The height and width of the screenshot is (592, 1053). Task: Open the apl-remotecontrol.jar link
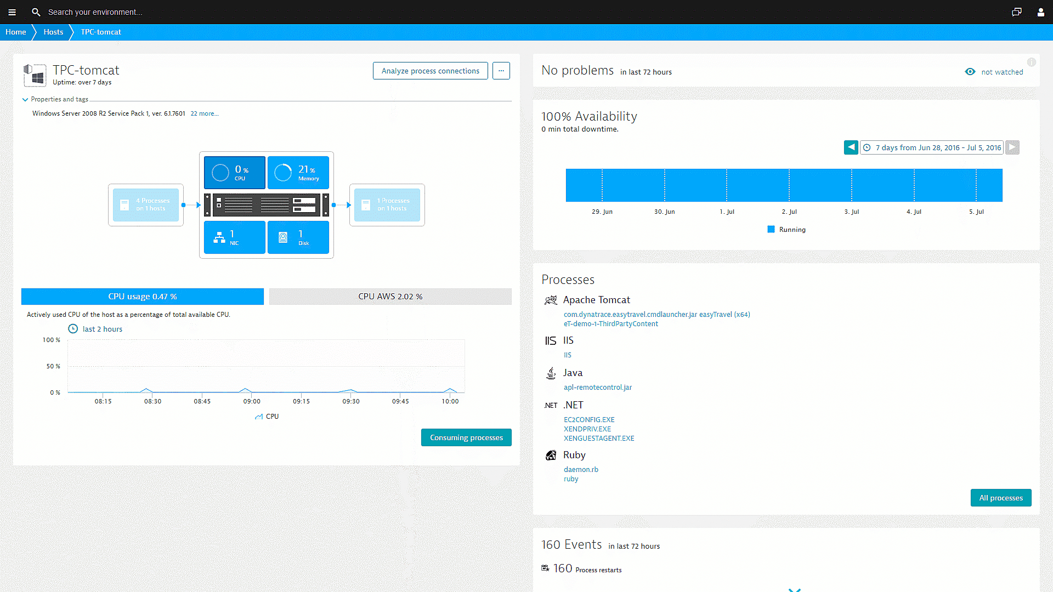click(598, 386)
